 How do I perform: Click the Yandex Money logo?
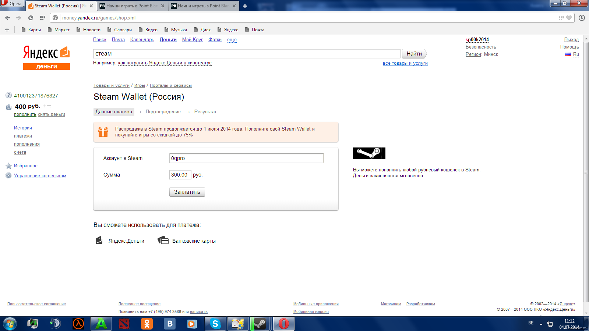[x=46, y=57]
